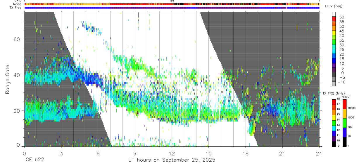
Task: Click the 'Noise' strip label at top left
Action: point(18,4)
